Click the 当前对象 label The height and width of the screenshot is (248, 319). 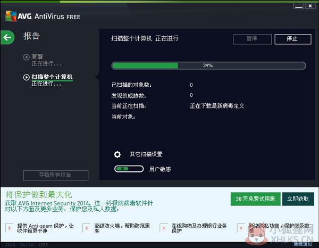coord(123,117)
